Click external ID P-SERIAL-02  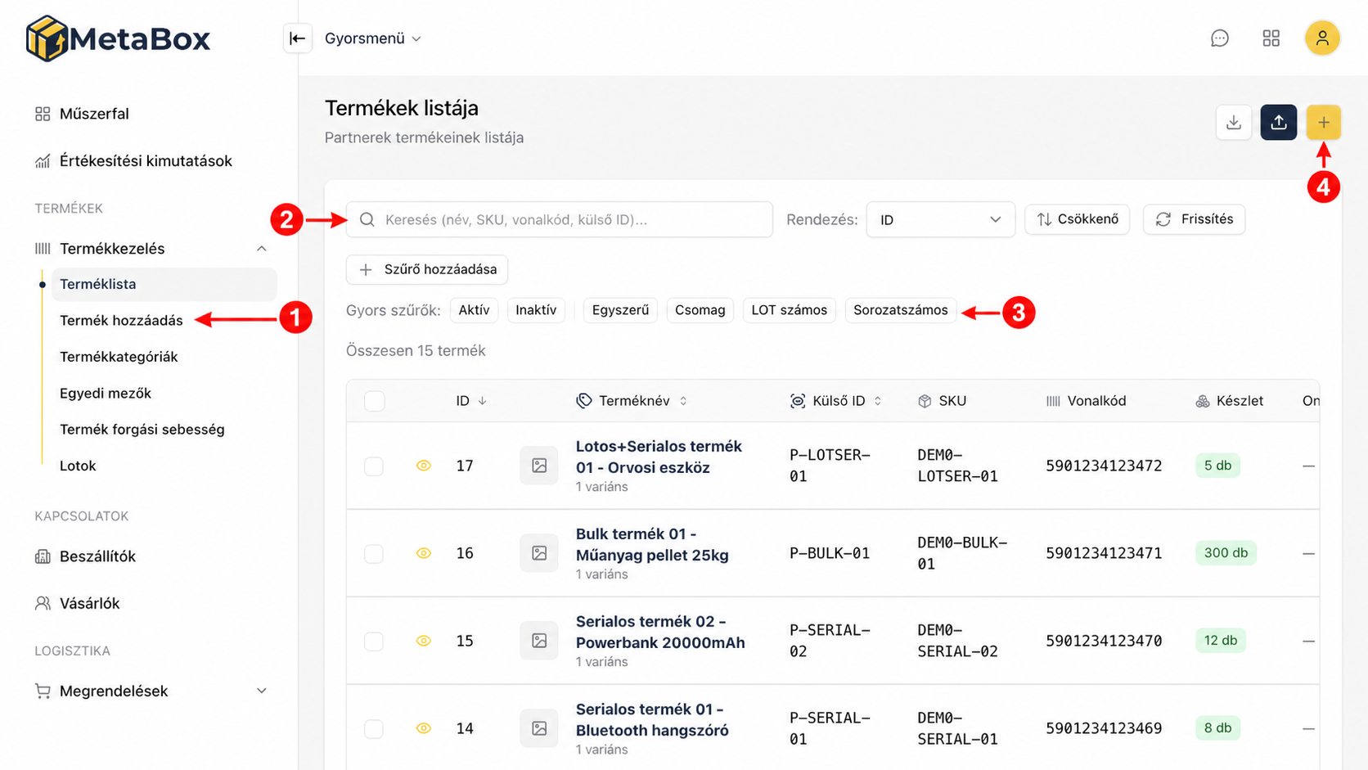pos(830,641)
